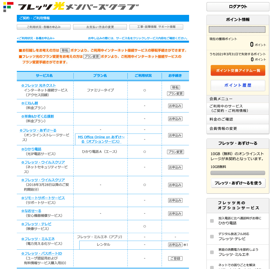
Task: Open the ポイント交換アイテム一覧 button
Action: 238,70
